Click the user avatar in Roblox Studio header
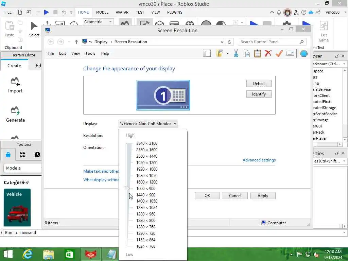Image resolution: width=348 pixels, height=261 pixels. 288,13
